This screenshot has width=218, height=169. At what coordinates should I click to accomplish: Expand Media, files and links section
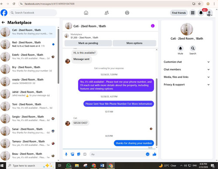(187, 77)
